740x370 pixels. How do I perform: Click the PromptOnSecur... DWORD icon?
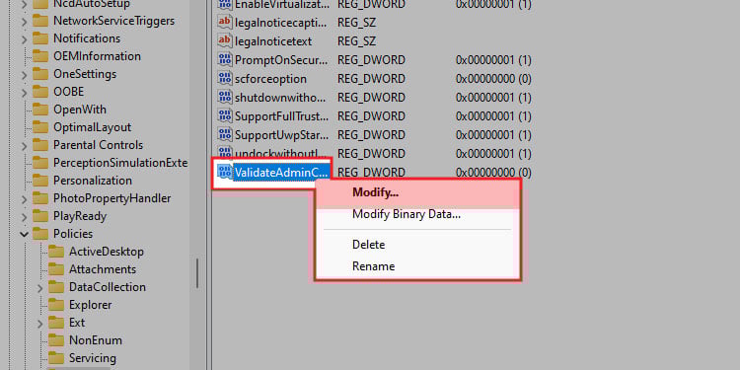pos(225,60)
